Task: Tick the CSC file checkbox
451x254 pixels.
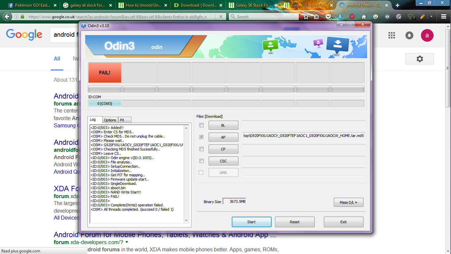Action: click(x=201, y=161)
